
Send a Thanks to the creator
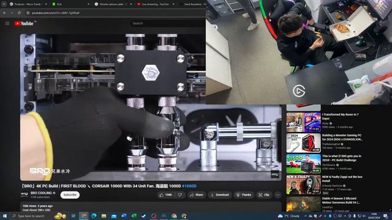[244, 195]
